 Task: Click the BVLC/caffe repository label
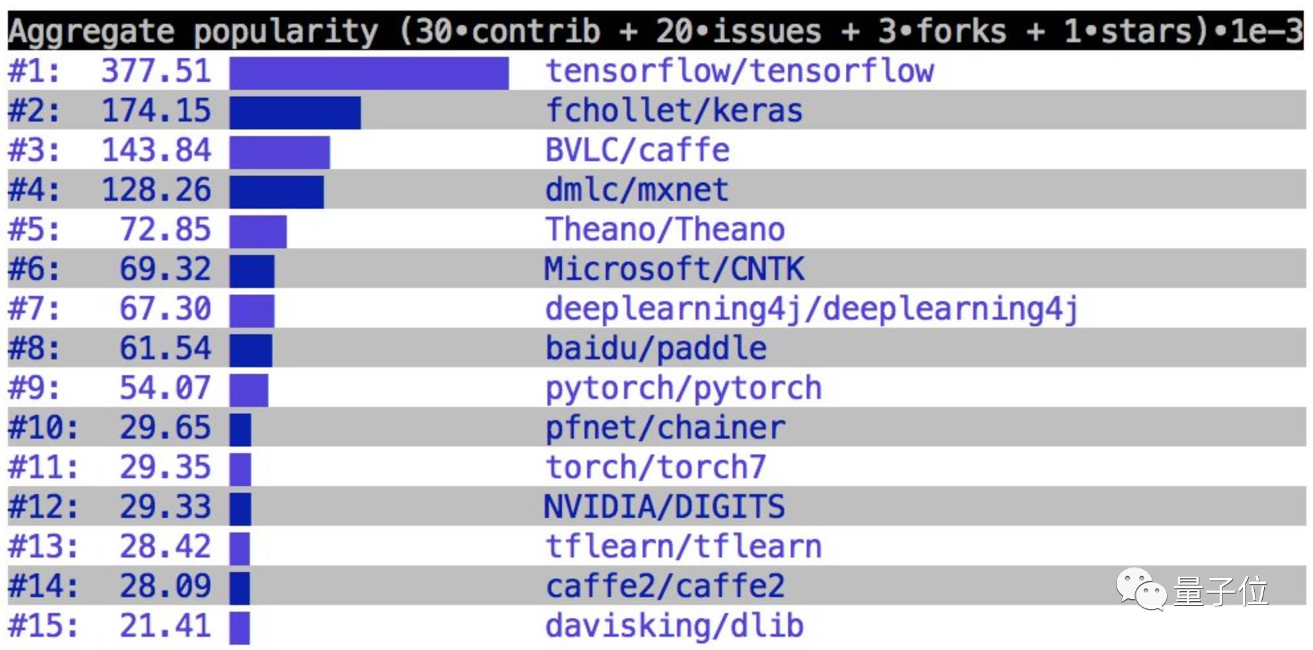(637, 150)
